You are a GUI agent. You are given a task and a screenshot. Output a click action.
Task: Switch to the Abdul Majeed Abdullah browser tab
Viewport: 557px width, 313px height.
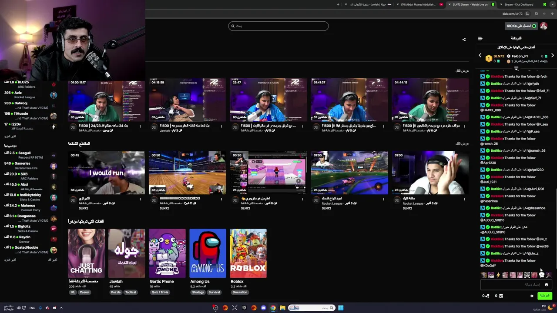420,4
